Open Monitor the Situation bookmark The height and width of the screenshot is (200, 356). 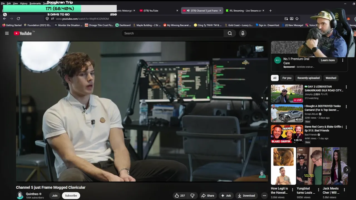pos(68,25)
